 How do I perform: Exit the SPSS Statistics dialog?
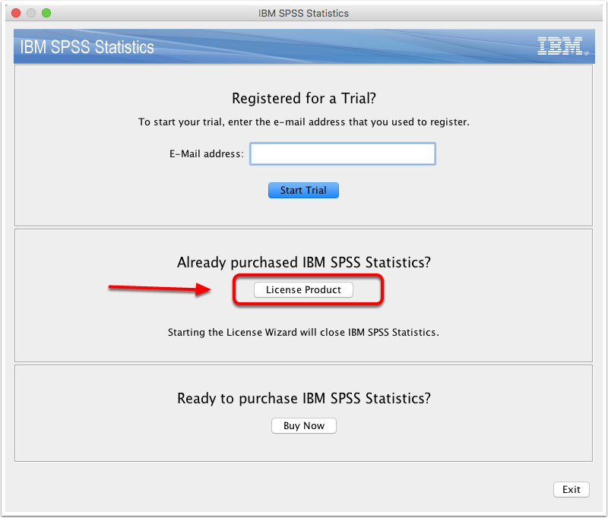[x=572, y=489]
